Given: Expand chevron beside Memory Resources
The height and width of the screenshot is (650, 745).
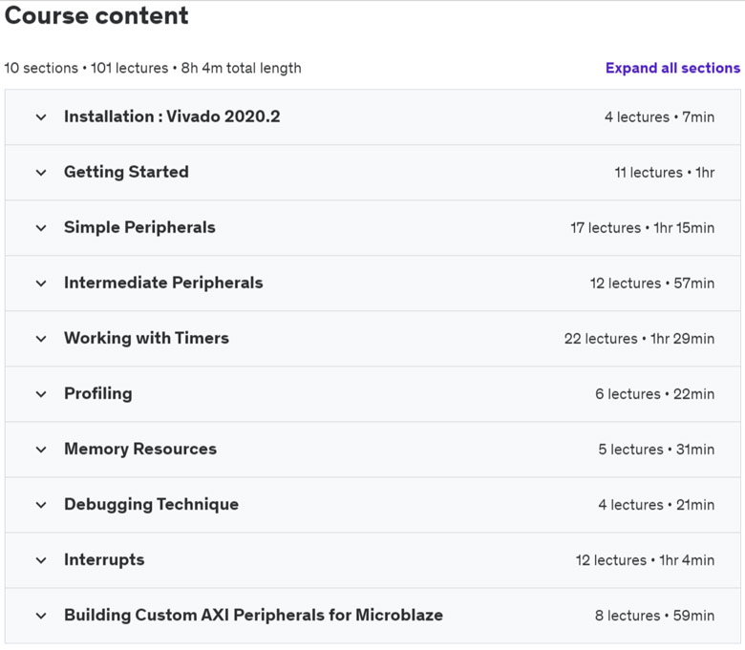Looking at the screenshot, I should tap(41, 450).
